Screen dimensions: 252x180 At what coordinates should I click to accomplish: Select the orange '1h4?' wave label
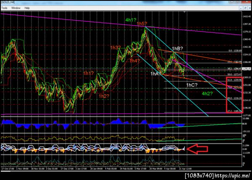[x=135, y=61]
